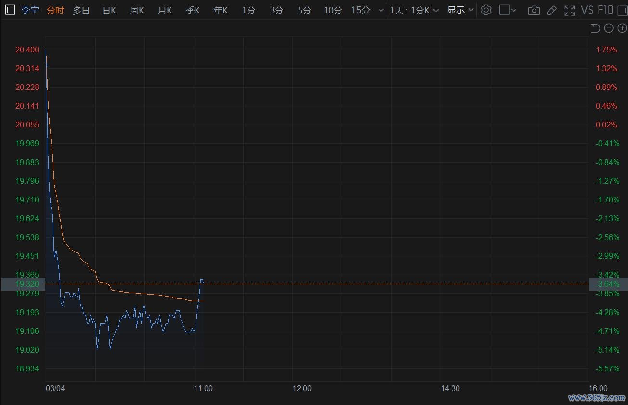Click the 12:00 time axis label

click(x=302, y=388)
